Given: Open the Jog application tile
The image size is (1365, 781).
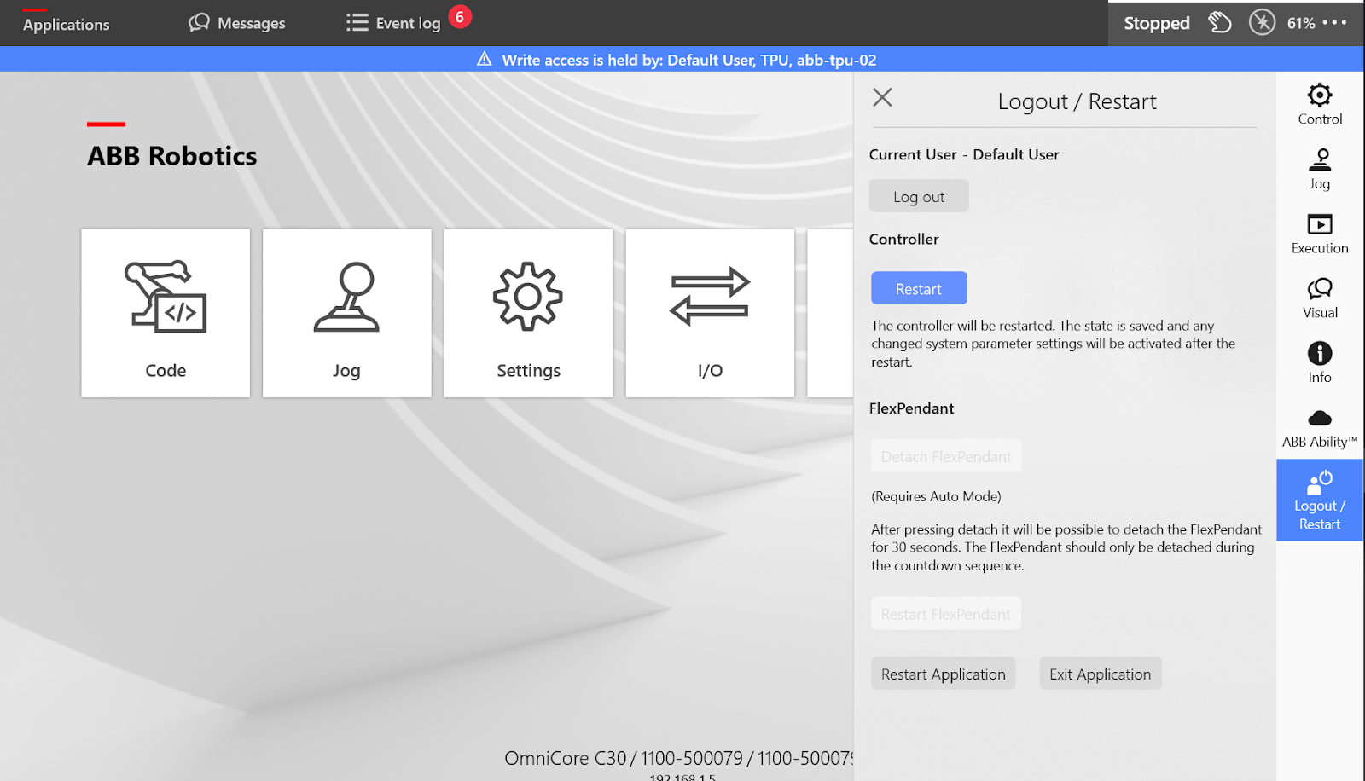Looking at the screenshot, I should pos(346,313).
